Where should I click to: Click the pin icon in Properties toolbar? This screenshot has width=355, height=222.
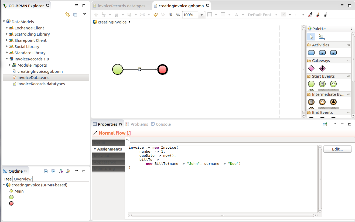325,124
